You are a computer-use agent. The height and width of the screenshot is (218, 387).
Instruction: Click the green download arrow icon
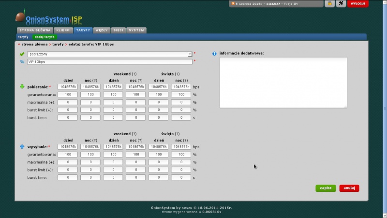click(x=22, y=87)
